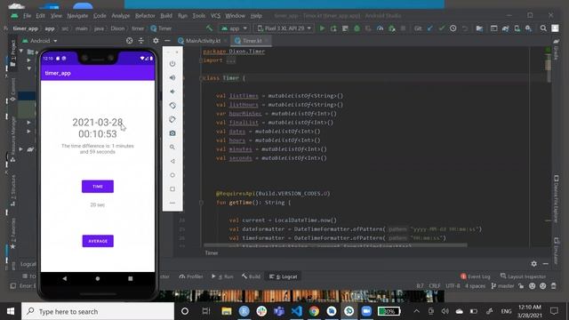The width and height of the screenshot is (569, 320).
Task: Click the UTF-8 encoding selector
Action: [x=453, y=286]
